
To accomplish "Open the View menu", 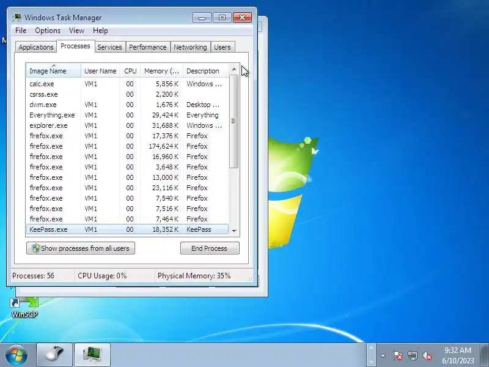I will (76, 31).
